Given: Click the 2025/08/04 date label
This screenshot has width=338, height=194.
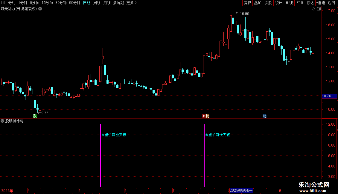Looking at the screenshot, I should [x=241, y=190].
